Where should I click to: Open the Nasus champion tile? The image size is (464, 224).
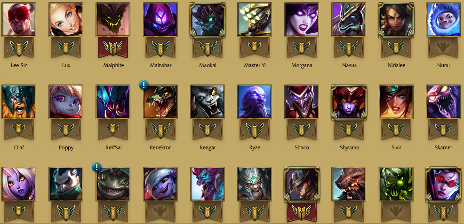click(349, 19)
